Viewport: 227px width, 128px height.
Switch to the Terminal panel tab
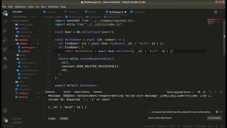click(x=98, y=92)
